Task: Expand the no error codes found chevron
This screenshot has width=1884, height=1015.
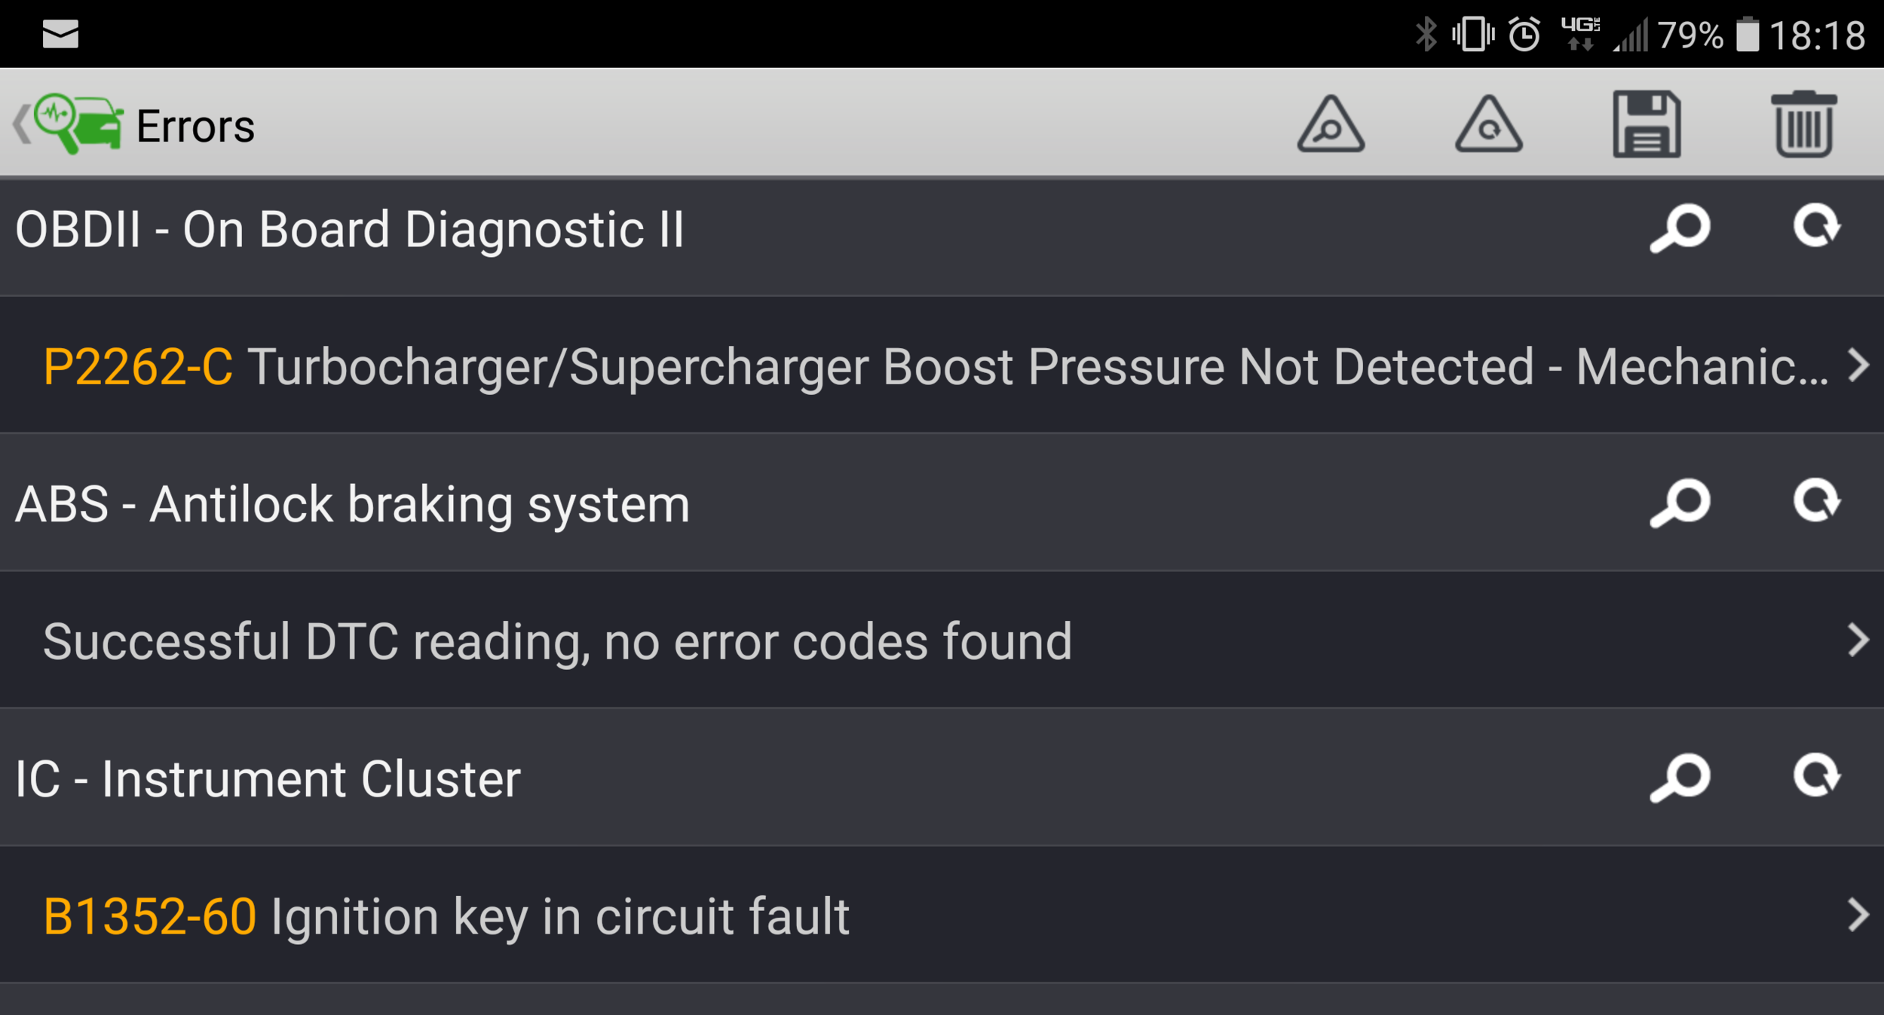Action: [x=1858, y=640]
